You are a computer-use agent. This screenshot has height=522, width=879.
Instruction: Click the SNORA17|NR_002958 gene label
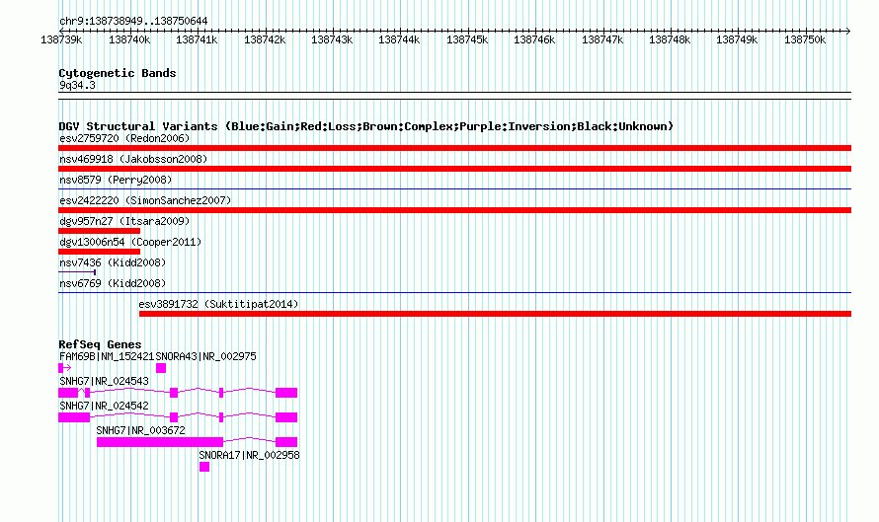[250, 455]
